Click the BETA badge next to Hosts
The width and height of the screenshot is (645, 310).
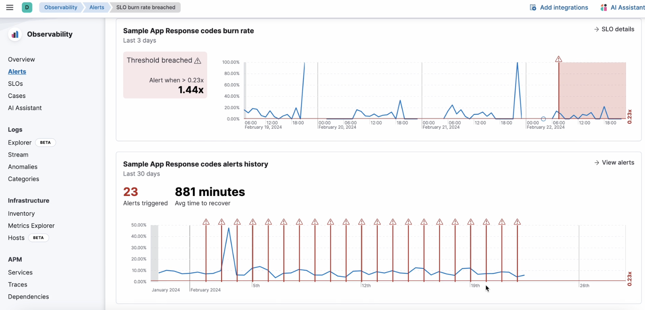39,238
